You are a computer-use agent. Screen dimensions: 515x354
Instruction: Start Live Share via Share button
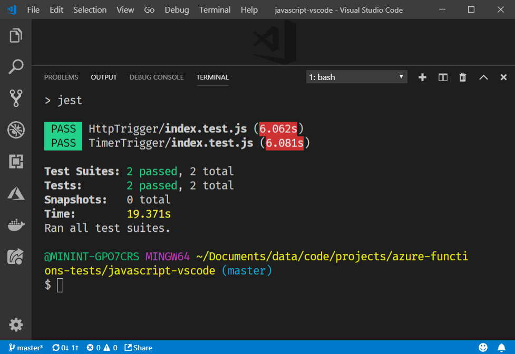point(138,348)
